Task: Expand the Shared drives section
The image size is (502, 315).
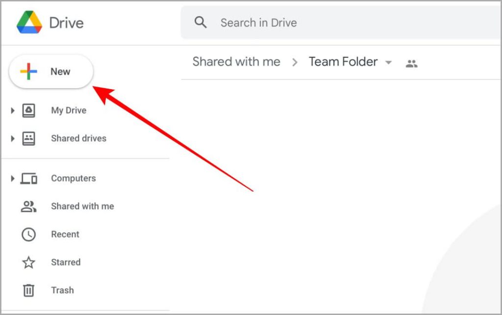Action: coord(12,138)
